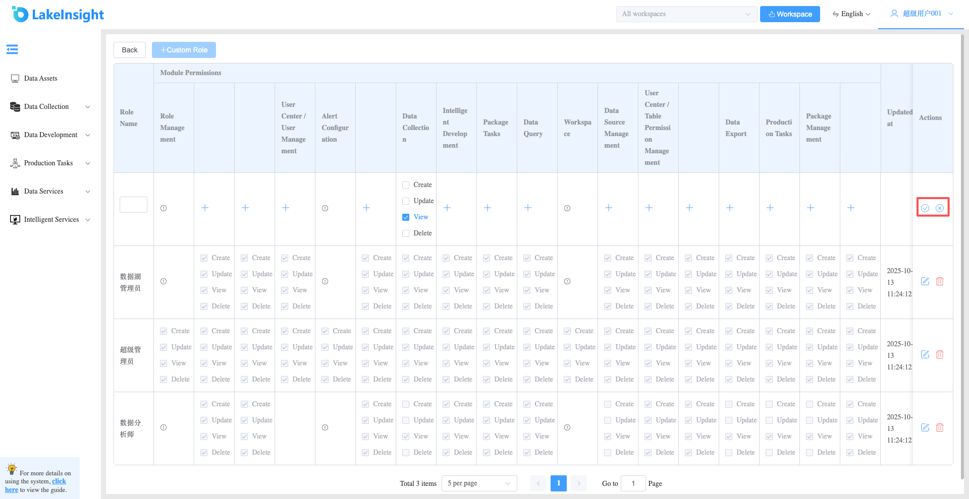The width and height of the screenshot is (969, 499).
Task: Confirm new role with the checkmark icon
Action: pyautogui.click(x=925, y=208)
